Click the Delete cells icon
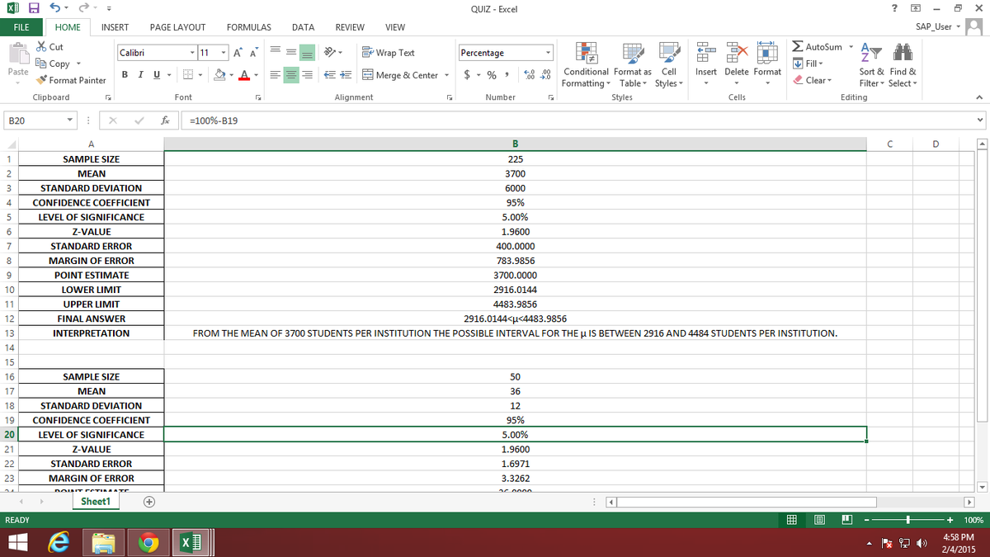990x557 pixels. [737, 52]
